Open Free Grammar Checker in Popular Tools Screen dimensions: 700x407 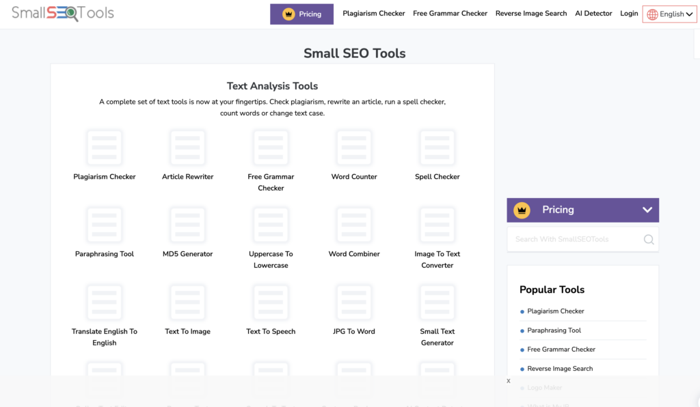(561, 350)
